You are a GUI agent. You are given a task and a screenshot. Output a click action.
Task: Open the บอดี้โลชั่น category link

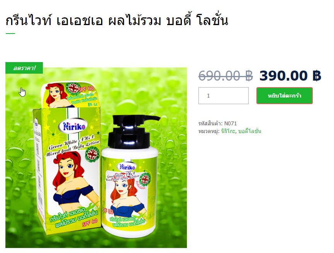[x=249, y=131]
